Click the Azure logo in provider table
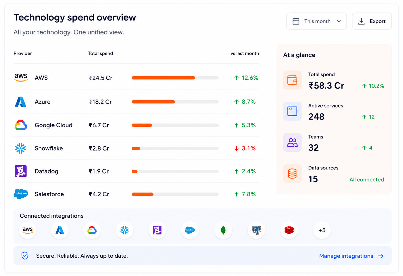The width and height of the screenshot is (403, 276). [20, 102]
